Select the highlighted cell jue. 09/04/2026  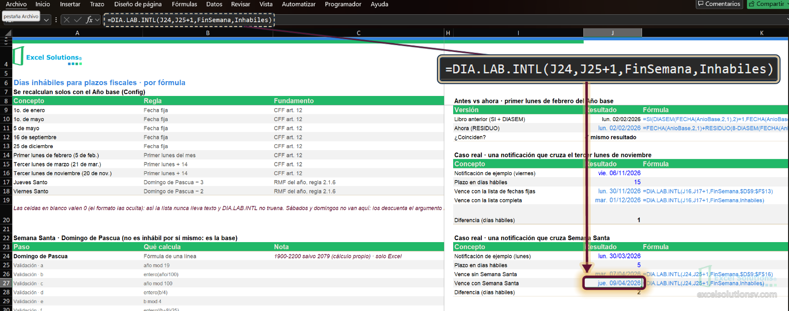[x=613, y=283]
